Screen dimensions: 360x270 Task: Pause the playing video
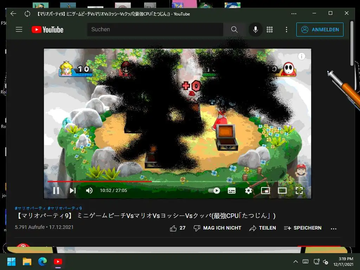pyautogui.click(x=56, y=191)
